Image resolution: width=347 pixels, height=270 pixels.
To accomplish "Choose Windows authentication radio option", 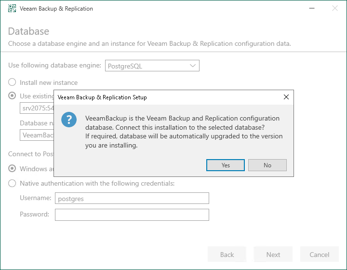I will 12,169.
